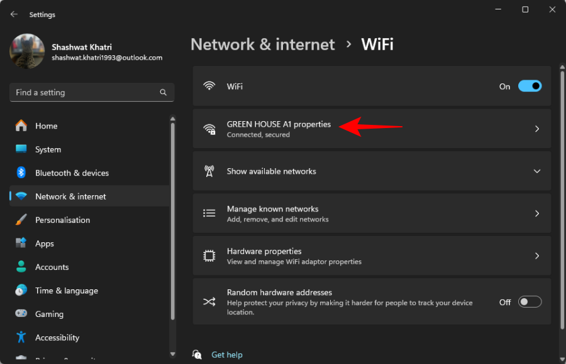Turn off the WiFi toggle
The height and width of the screenshot is (364, 566).
(x=530, y=86)
